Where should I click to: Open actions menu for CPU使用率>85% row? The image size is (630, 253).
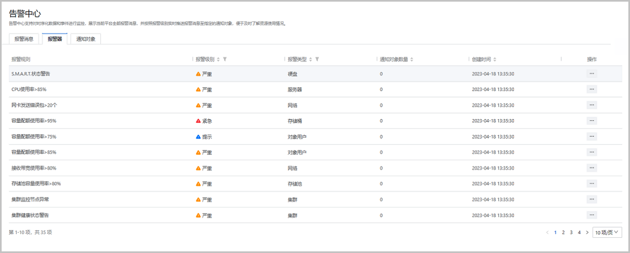tap(592, 89)
